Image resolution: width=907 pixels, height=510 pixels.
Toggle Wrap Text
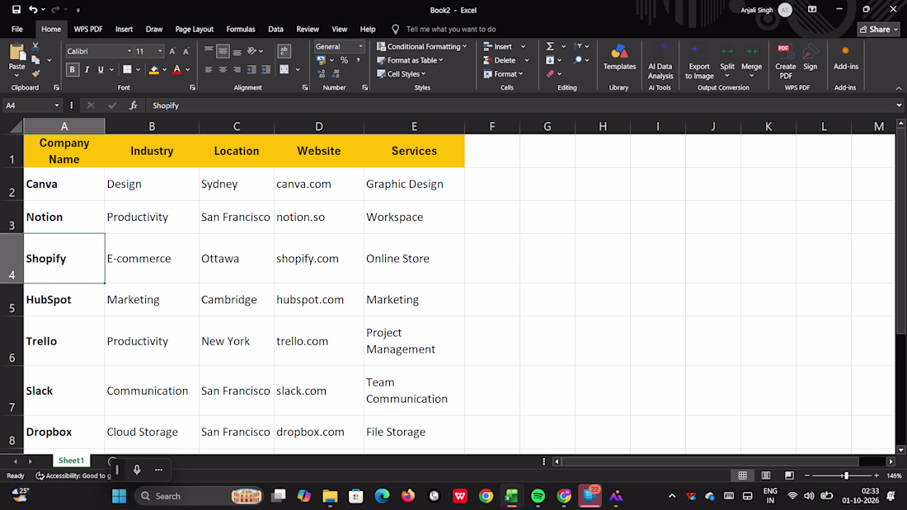click(284, 51)
